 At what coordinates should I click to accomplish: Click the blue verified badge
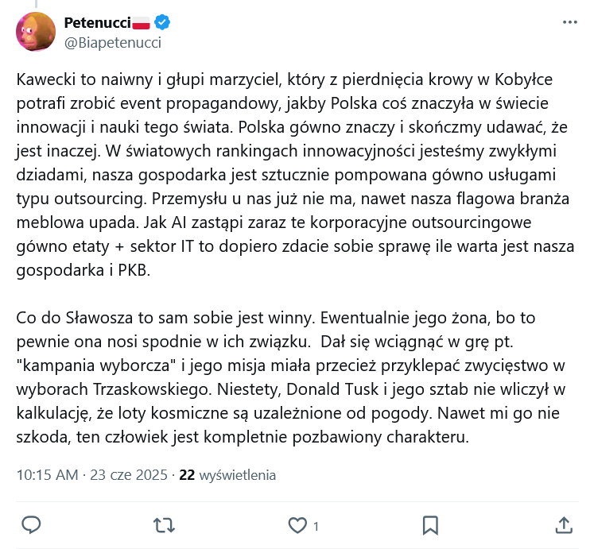coord(162,23)
